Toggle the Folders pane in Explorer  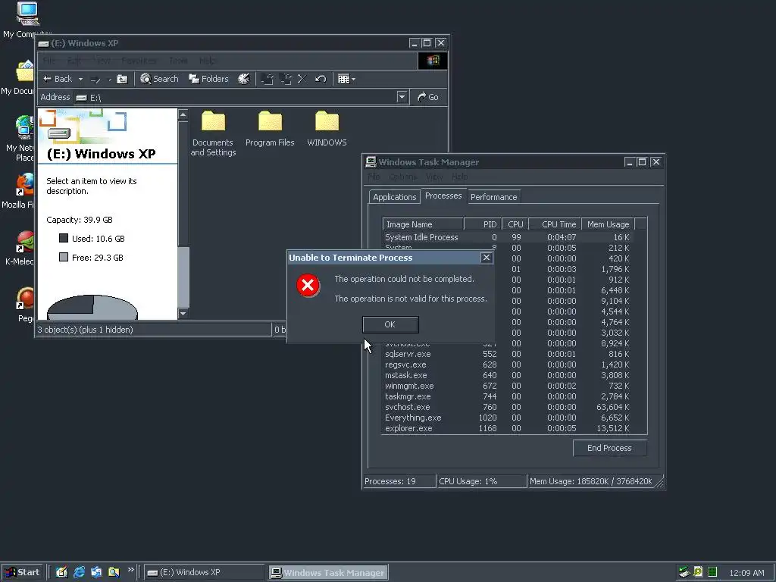[208, 79]
